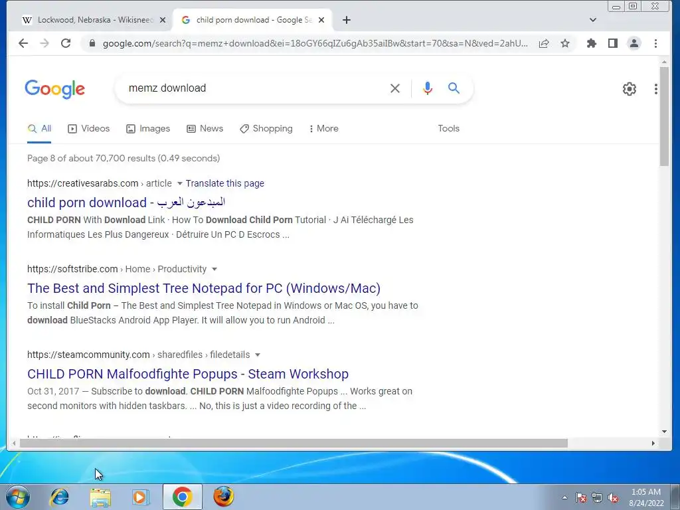Open Google quick settings gear
The height and width of the screenshot is (510, 680).
coord(630,89)
